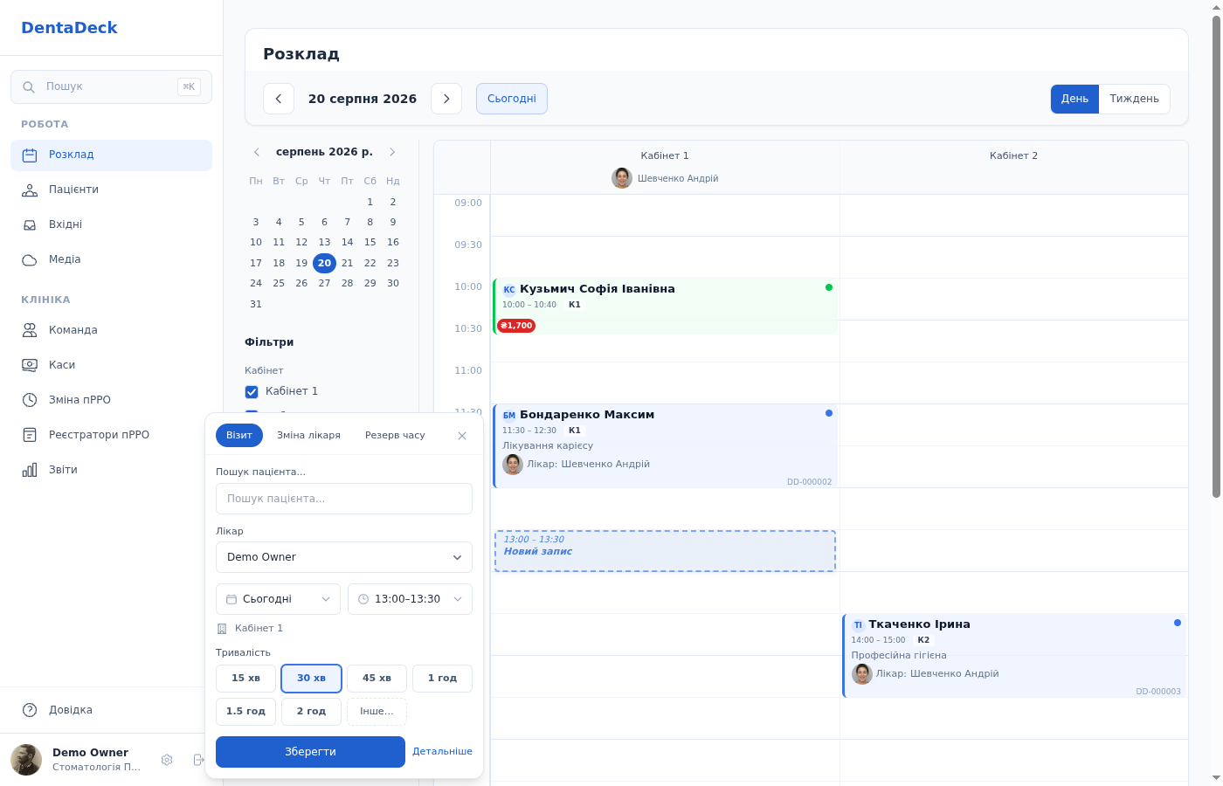Open Ткаченко Ірина appointment

[x=1014, y=656]
